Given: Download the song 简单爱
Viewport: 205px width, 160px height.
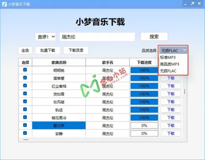Looking at the screenshot, I should tap(171, 78).
